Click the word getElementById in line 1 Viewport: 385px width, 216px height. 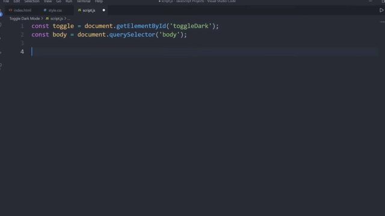point(141,26)
